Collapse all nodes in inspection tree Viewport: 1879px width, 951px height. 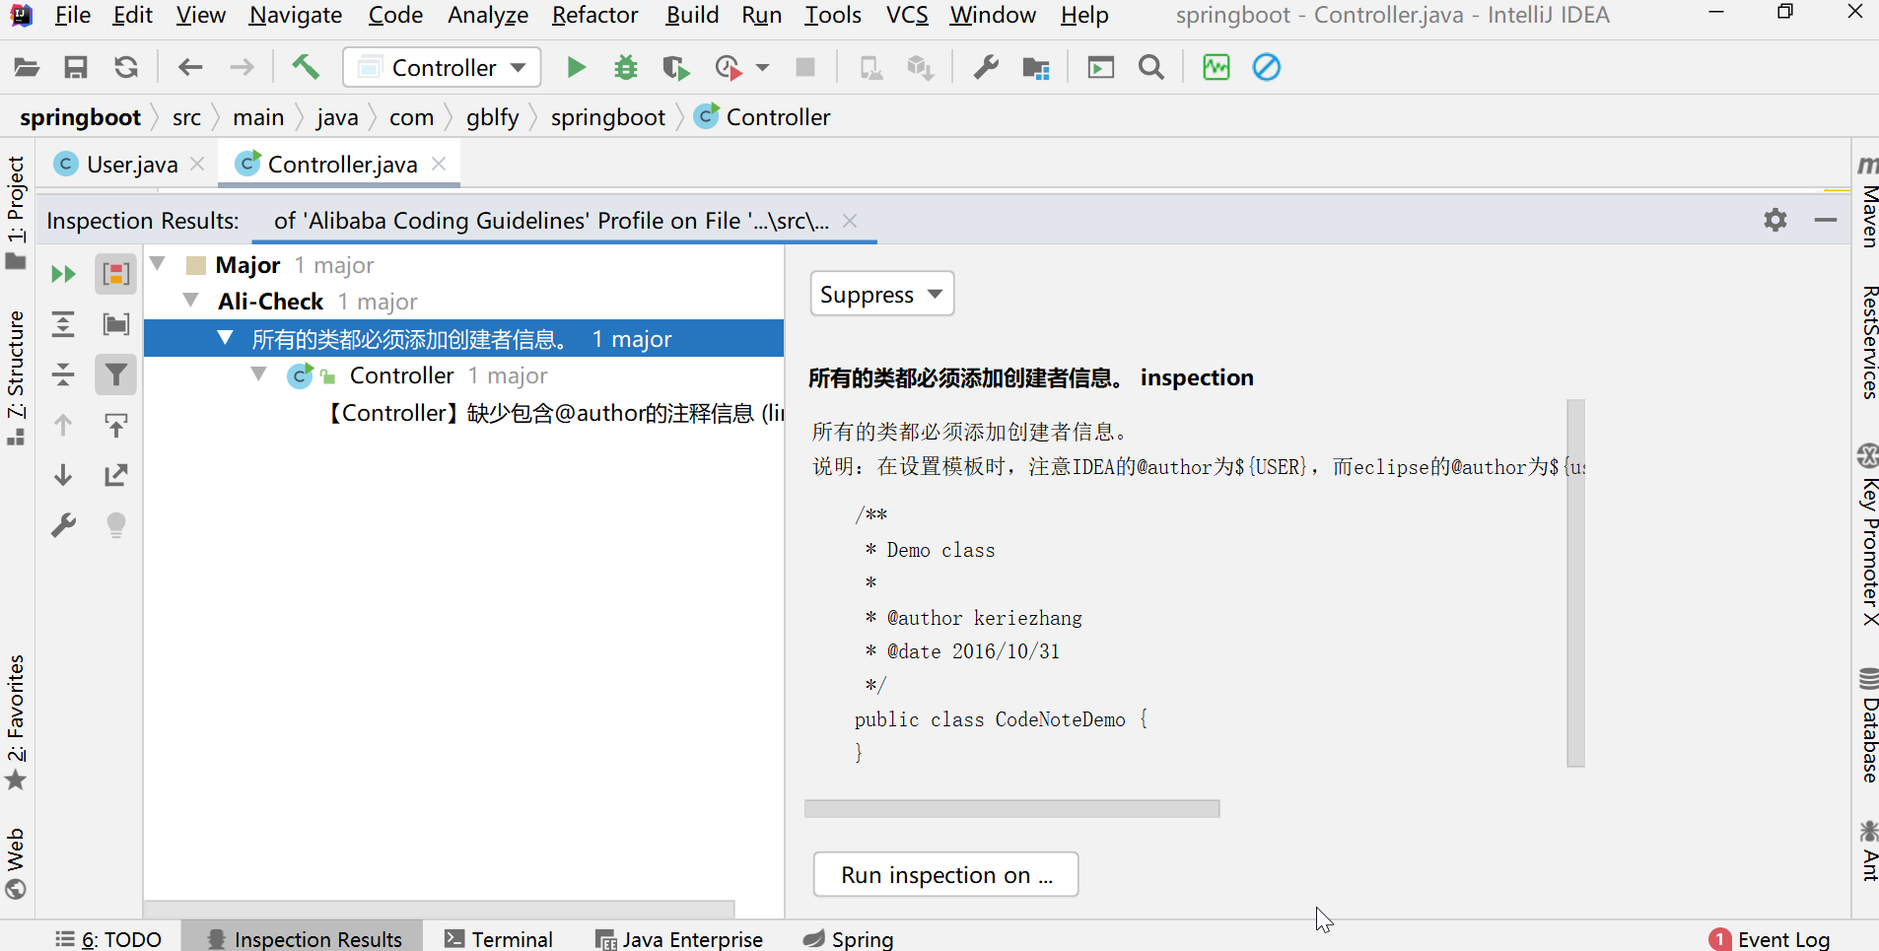(63, 374)
